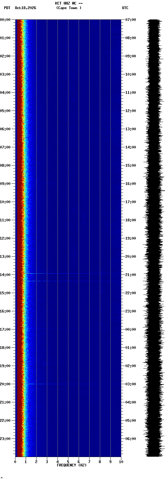
Task: Click the PDT axis label 10:00
Action: [5, 202]
